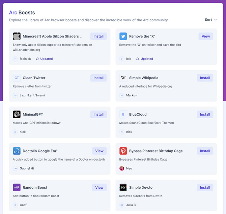Open the Simple Dev.to title
This screenshot has width=226, height=214.
point(141,188)
